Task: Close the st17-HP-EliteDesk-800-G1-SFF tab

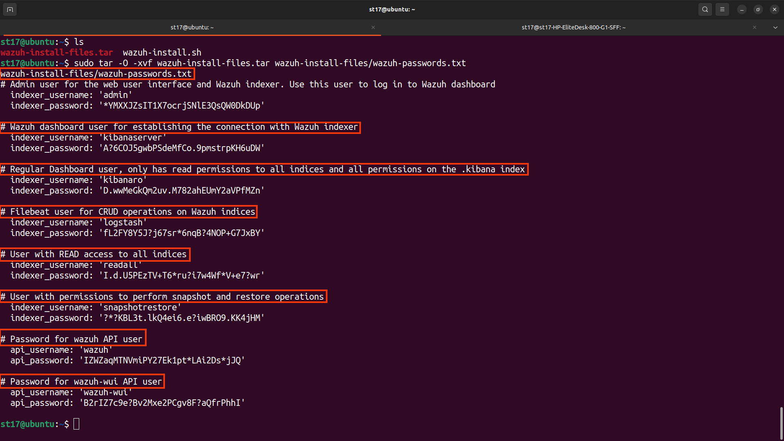Action: click(755, 27)
